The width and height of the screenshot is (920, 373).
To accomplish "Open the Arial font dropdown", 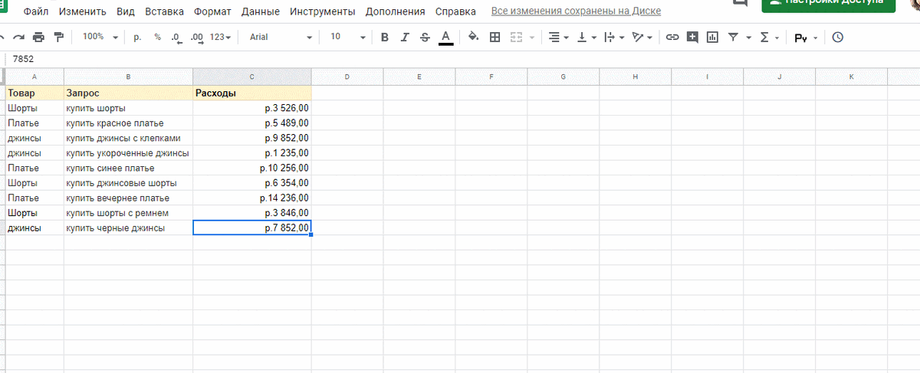I will click(x=281, y=37).
